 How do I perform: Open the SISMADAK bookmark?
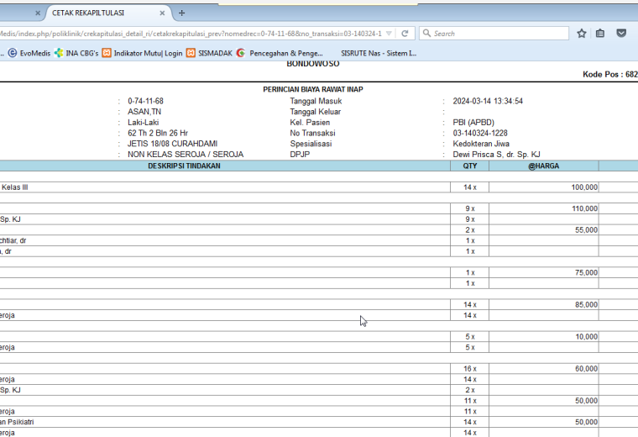coord(210,53)
